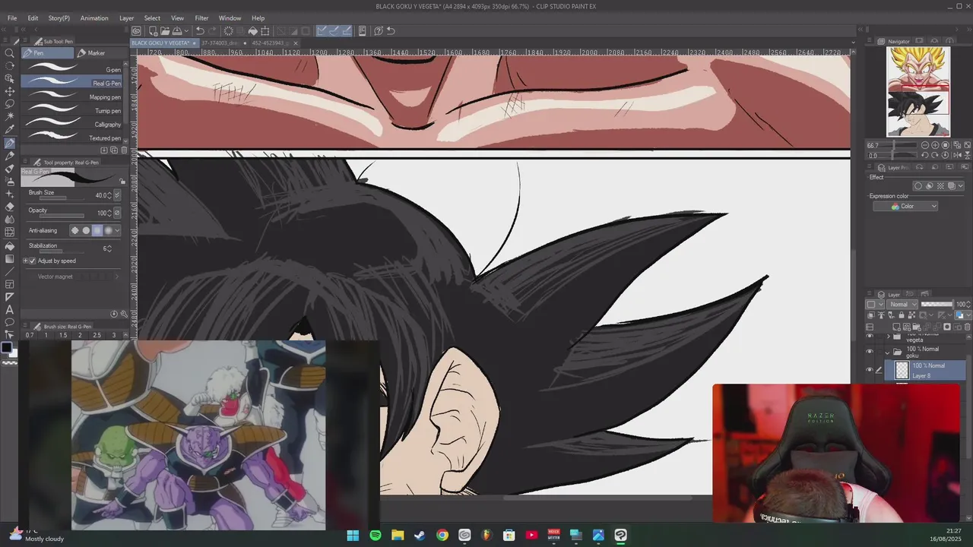Open sub tool detail wrench icon
Viewport: 973px width, 547px height.
click(124, 314)
